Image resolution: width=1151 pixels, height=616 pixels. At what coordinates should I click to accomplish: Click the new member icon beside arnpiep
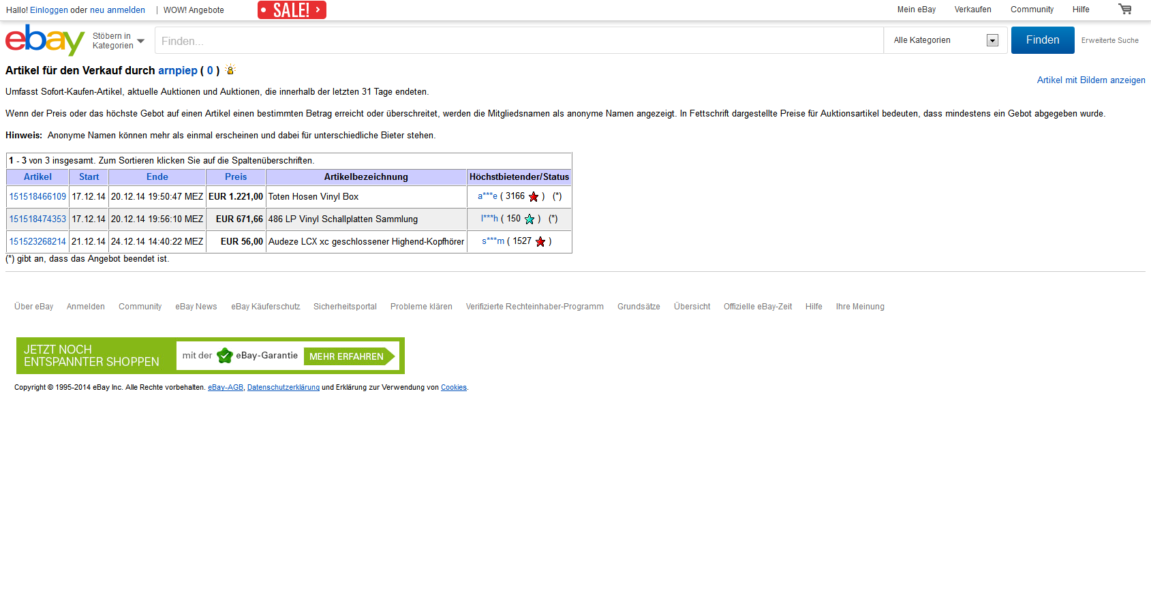230,70
